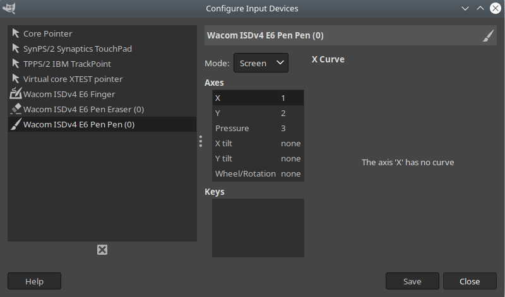
Task: Click the 'none' value for X tilt
Action: coord(291,143)
